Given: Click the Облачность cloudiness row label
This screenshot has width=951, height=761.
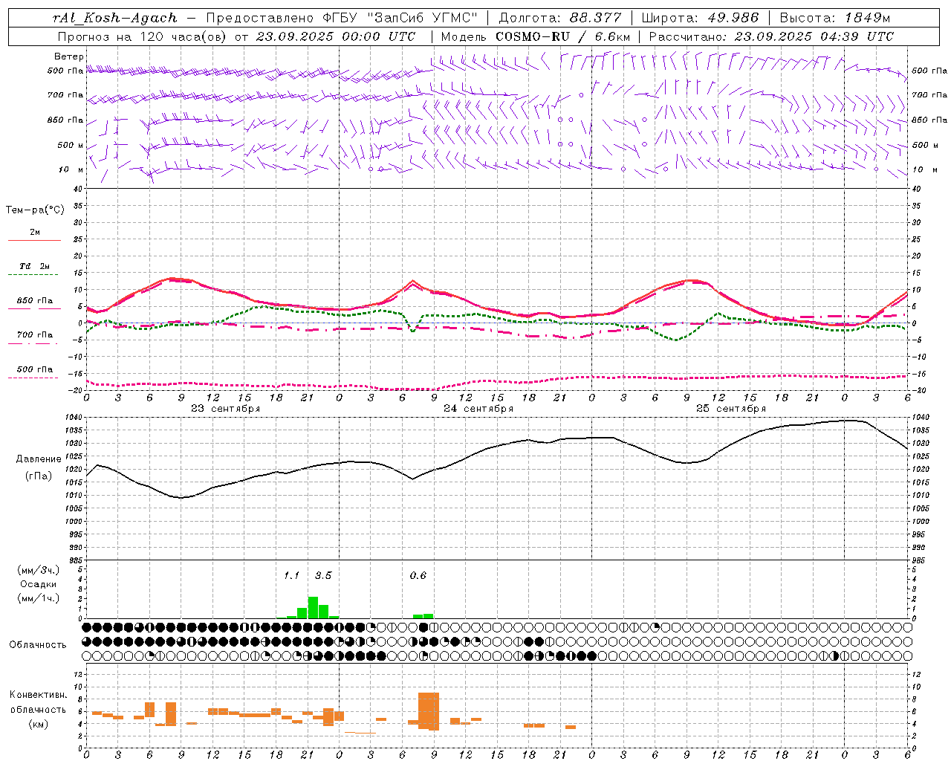Looking at the screenshot, I should [x=38, y=644].
